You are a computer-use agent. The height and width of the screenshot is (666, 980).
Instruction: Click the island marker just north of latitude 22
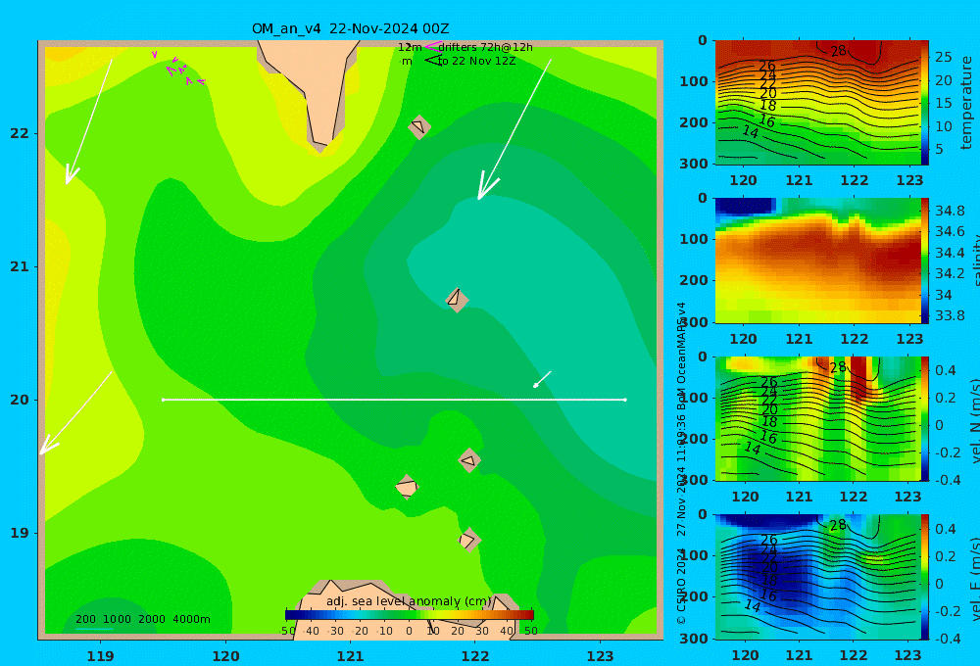[419, 126]
